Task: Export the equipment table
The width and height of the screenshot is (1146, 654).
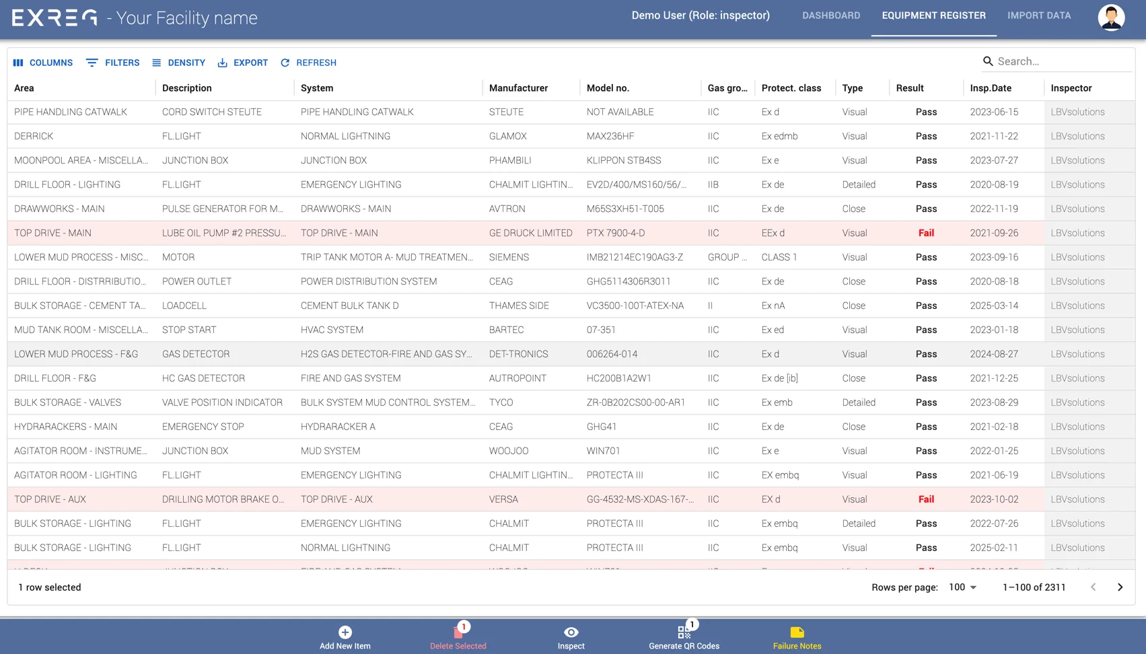Action: (x=243, y=63)
